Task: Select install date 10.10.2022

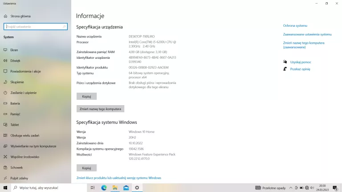Action: [x=136, y=143]
